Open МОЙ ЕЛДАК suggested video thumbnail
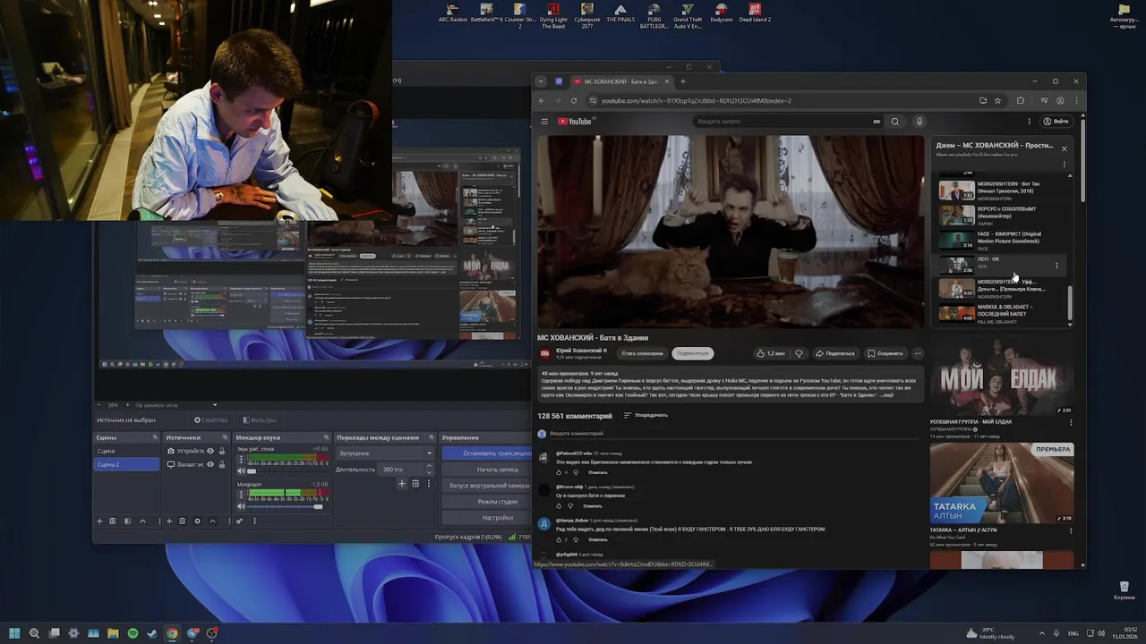This screenshot has width=1146, height=644. [1001, 375]
